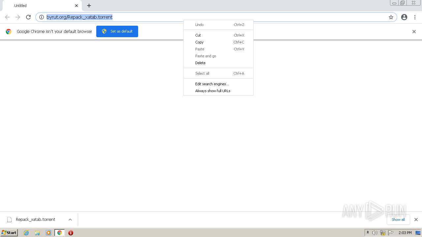Open the Windows Start menu
The width and height of the screenshot is (422, 237).
(x=9, y=233)
